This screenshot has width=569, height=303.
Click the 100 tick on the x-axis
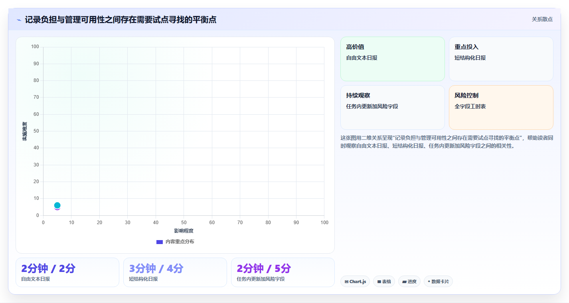tap(324, 223)
